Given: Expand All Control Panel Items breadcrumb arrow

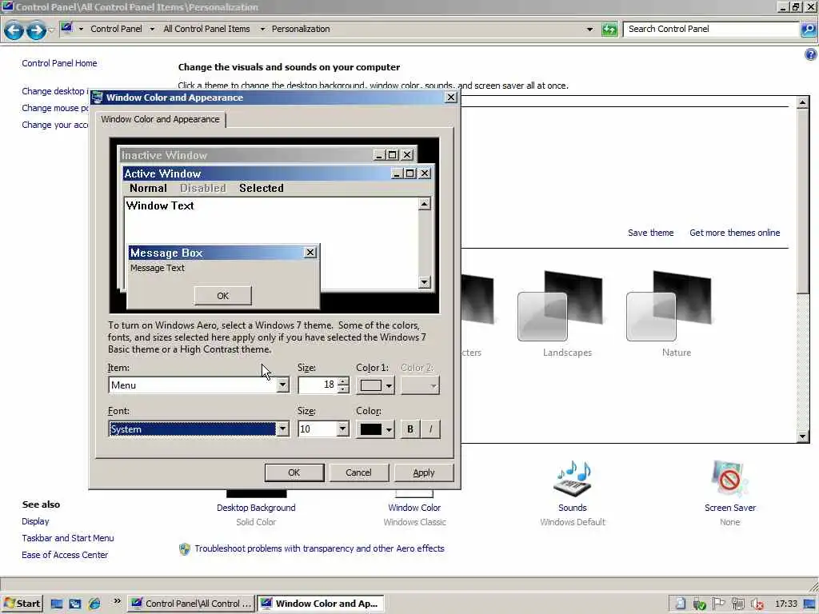Looking at the screenshot, I should coord(262,30).
